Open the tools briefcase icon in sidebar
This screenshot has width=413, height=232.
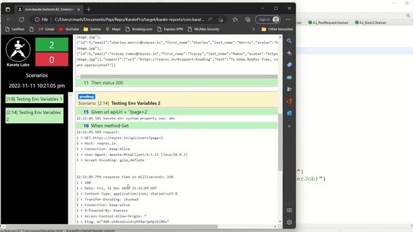pyautogui.click(x=289, y=77)
